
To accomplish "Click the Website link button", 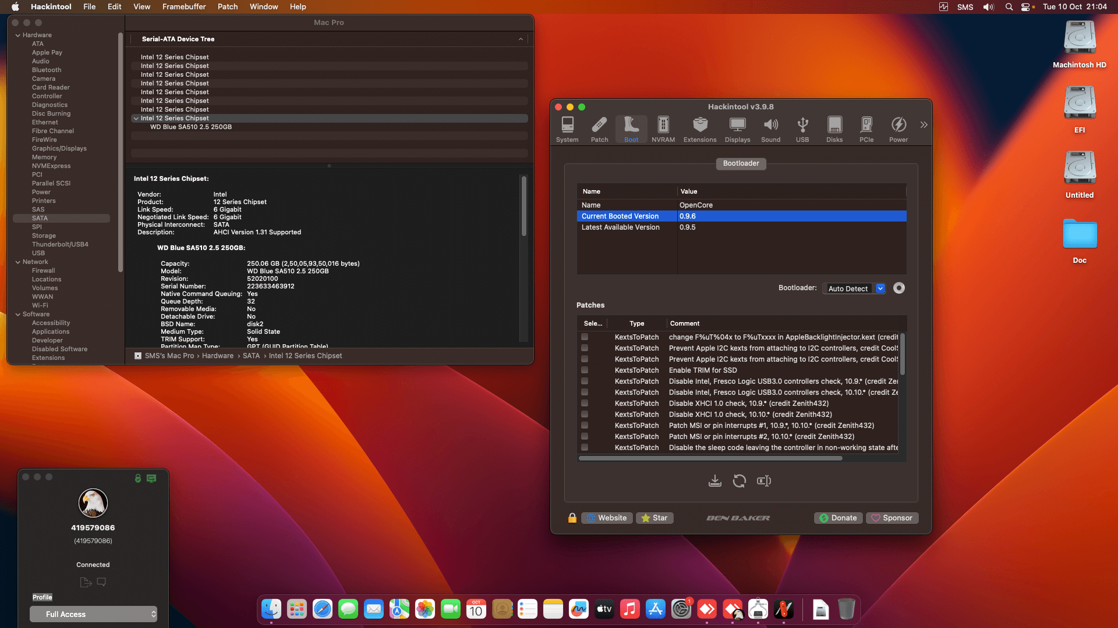I will click(607, 518).
